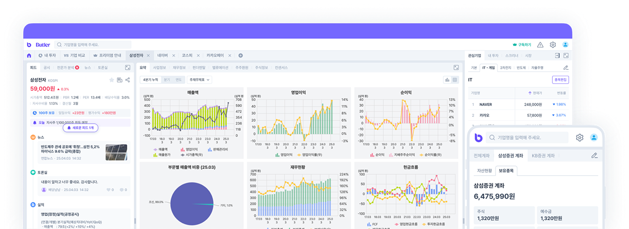Collapse the right sidebar using the arrow panel icon

(x=558, y=56)
